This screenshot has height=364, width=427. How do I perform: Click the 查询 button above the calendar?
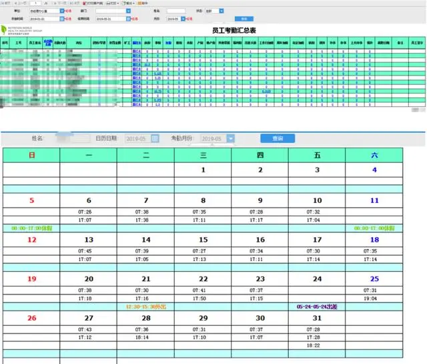click(278, 138)
